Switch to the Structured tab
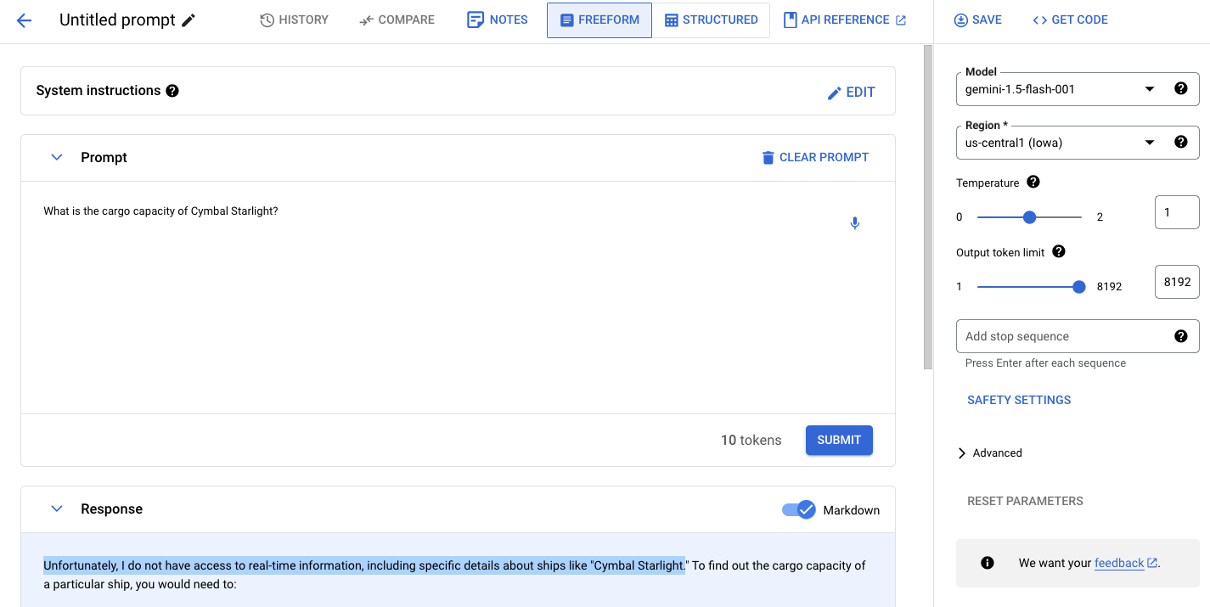 pyautogui.click(x=711, y=20)
